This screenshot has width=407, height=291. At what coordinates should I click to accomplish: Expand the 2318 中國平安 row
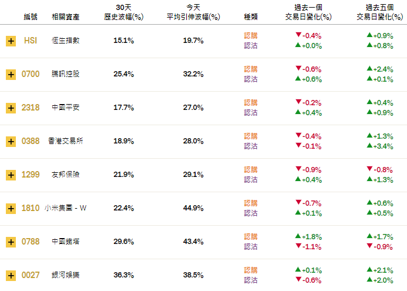(11, 108)
